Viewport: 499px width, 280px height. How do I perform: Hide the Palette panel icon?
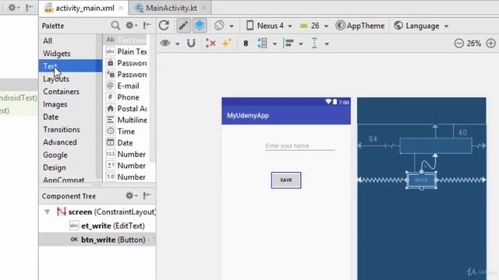(147, 26)
